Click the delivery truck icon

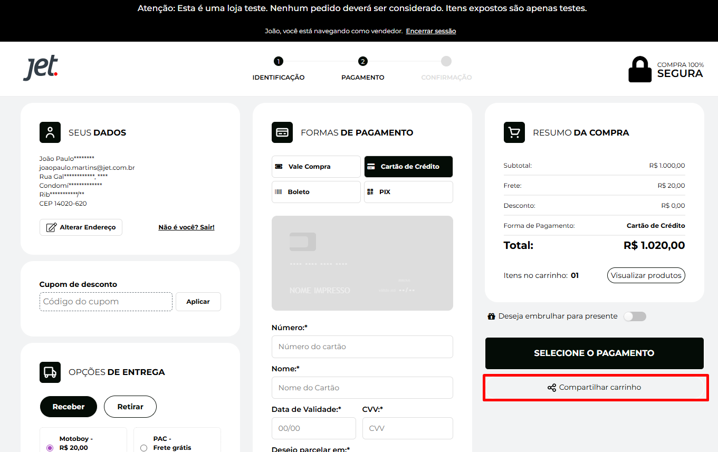point(50,372)
